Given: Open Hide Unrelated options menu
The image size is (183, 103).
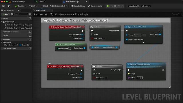Looking at the screenshot, I should [x=67, y=6].
